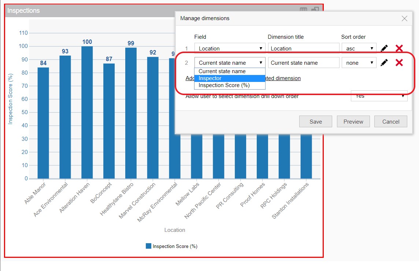Close the Manage dimensions dialog
The image size is (419, 271).
click(x=404, y=19)
